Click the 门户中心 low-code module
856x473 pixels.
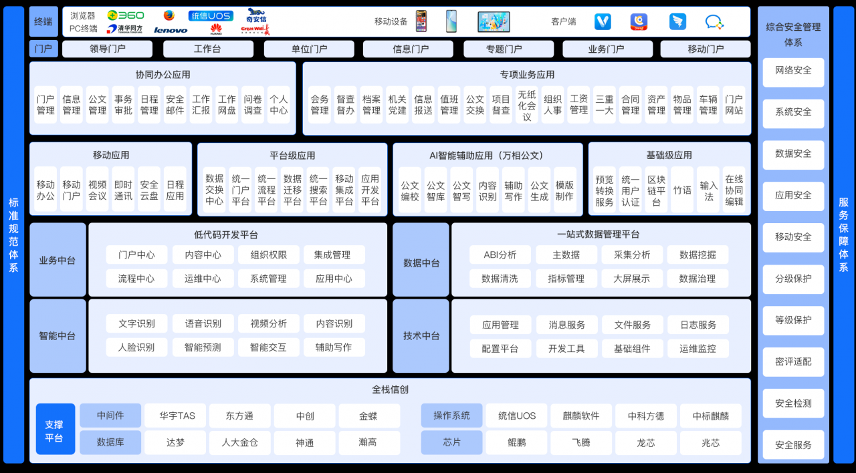tap(136, 255)
